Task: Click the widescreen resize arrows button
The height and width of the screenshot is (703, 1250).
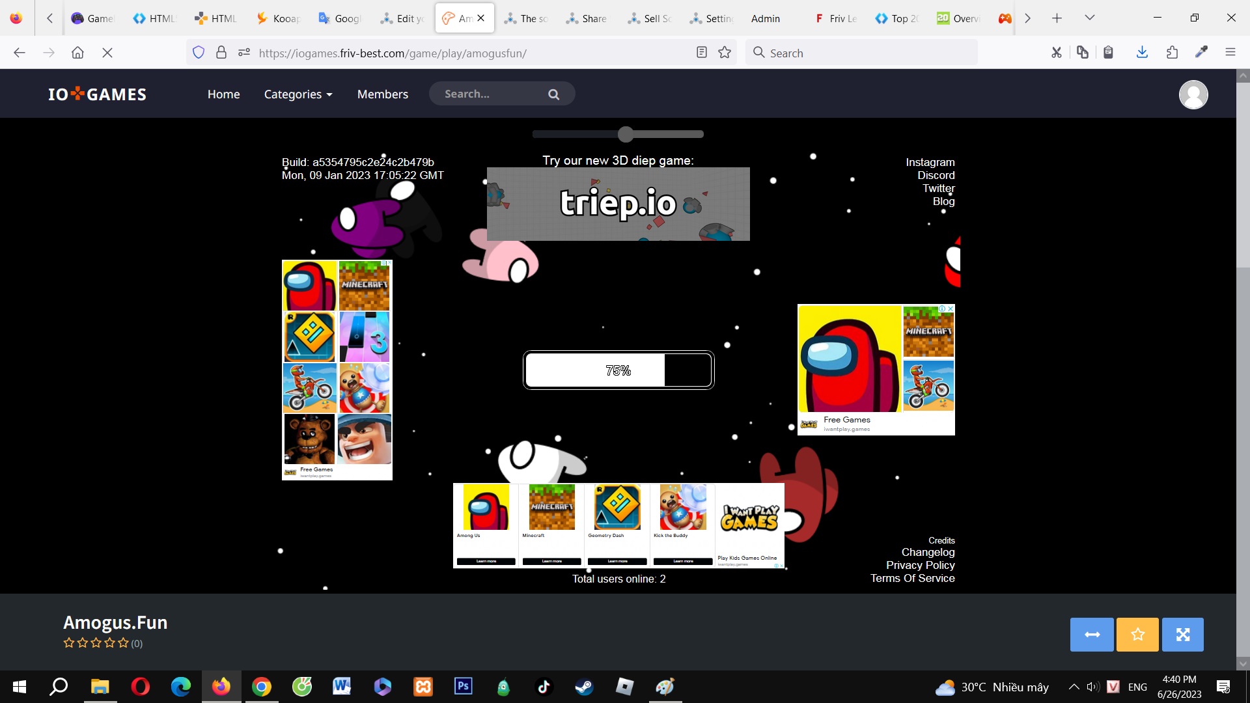Action: (1091, 634)
